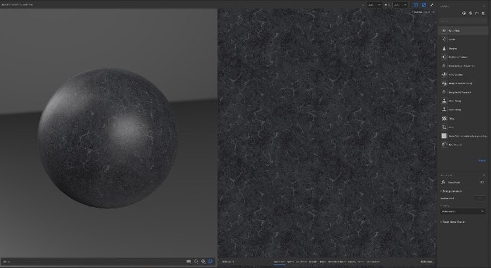Select the imported image layer thumbnail
491x268 pixels.
(444, 136)
